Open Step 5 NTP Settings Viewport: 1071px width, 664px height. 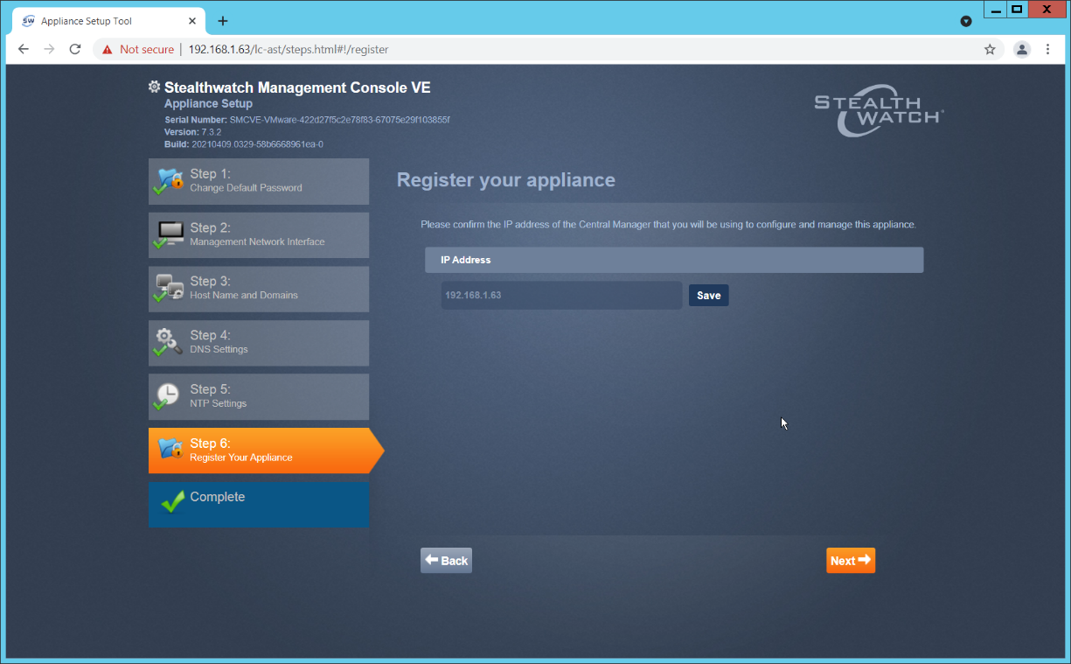[x=259, y=397]
